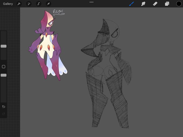
Task: Click the handwritten 'Regal' label
Action: (x=59, y=12)
